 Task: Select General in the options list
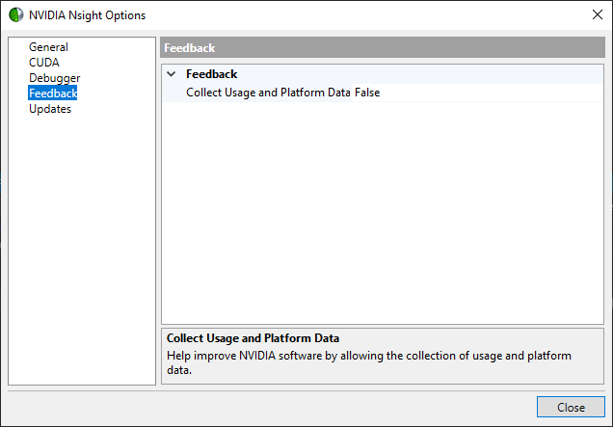pos(48,47)
